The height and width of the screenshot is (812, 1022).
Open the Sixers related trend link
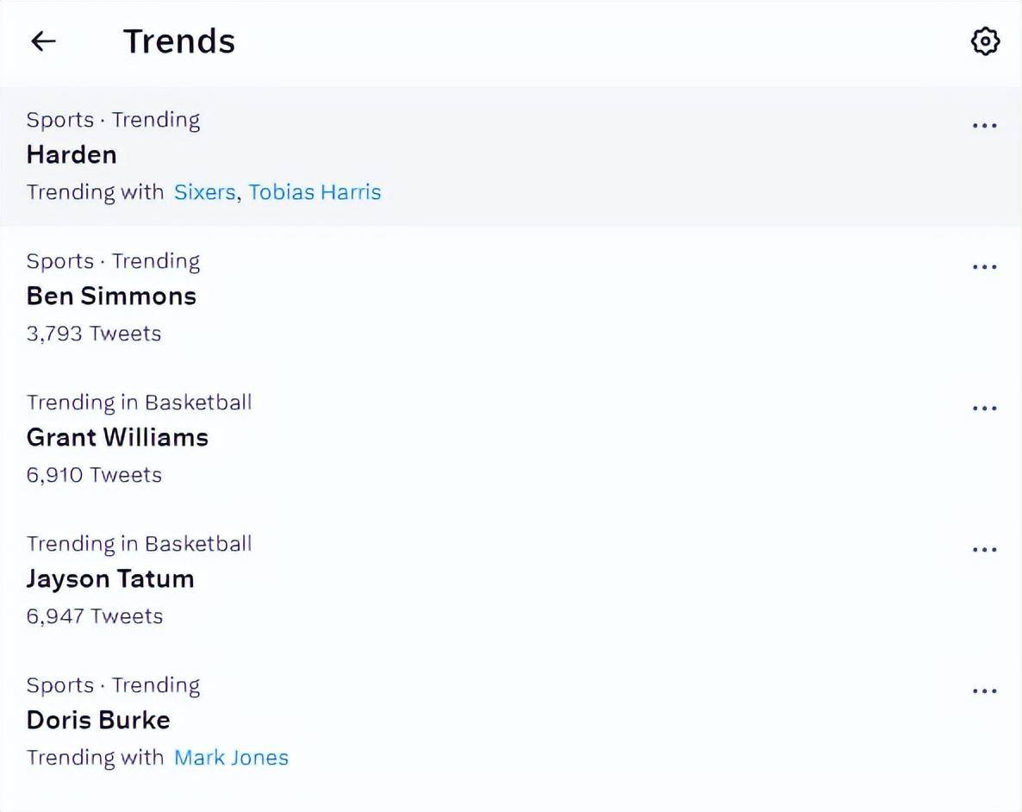click(205, 192)
